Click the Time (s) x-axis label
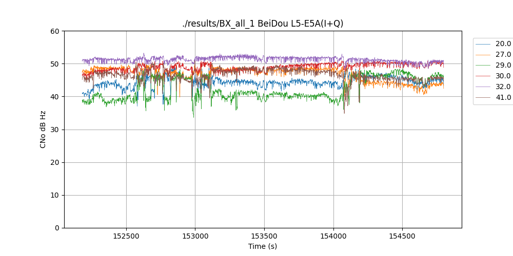513x256 pixels. pos(263,246)
